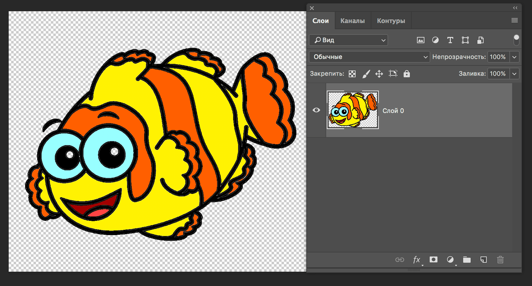Click the shape layer filter icon

click(465, 40)
